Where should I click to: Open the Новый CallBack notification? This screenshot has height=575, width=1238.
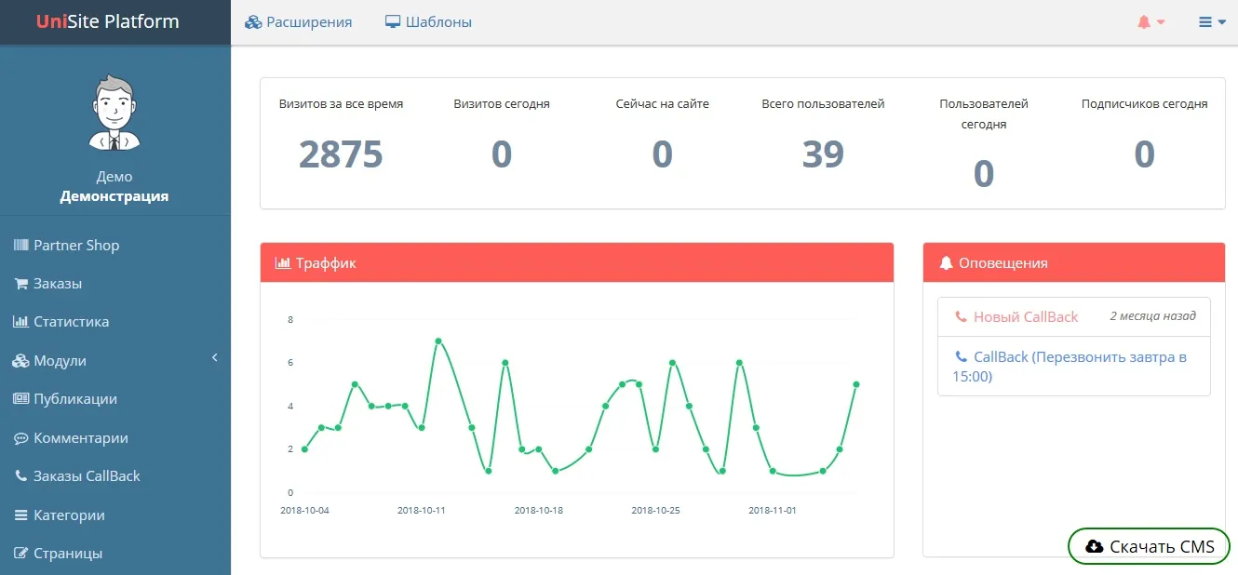coord(1025,317)
